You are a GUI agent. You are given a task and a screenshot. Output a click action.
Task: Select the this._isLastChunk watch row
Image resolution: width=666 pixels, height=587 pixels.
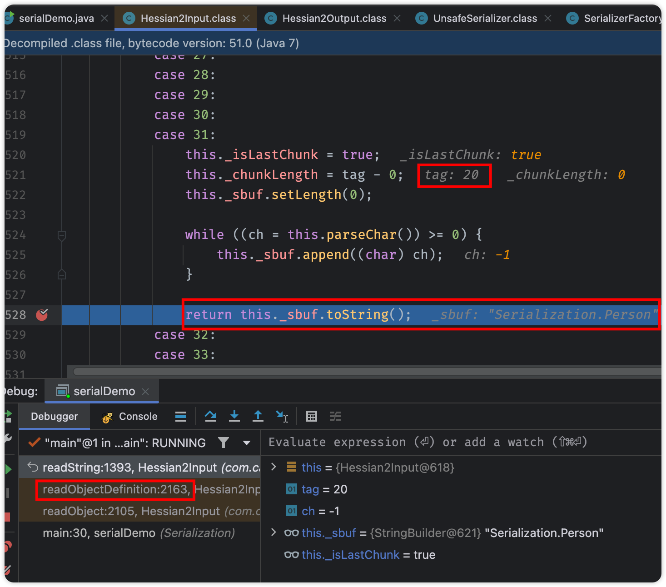461,555
